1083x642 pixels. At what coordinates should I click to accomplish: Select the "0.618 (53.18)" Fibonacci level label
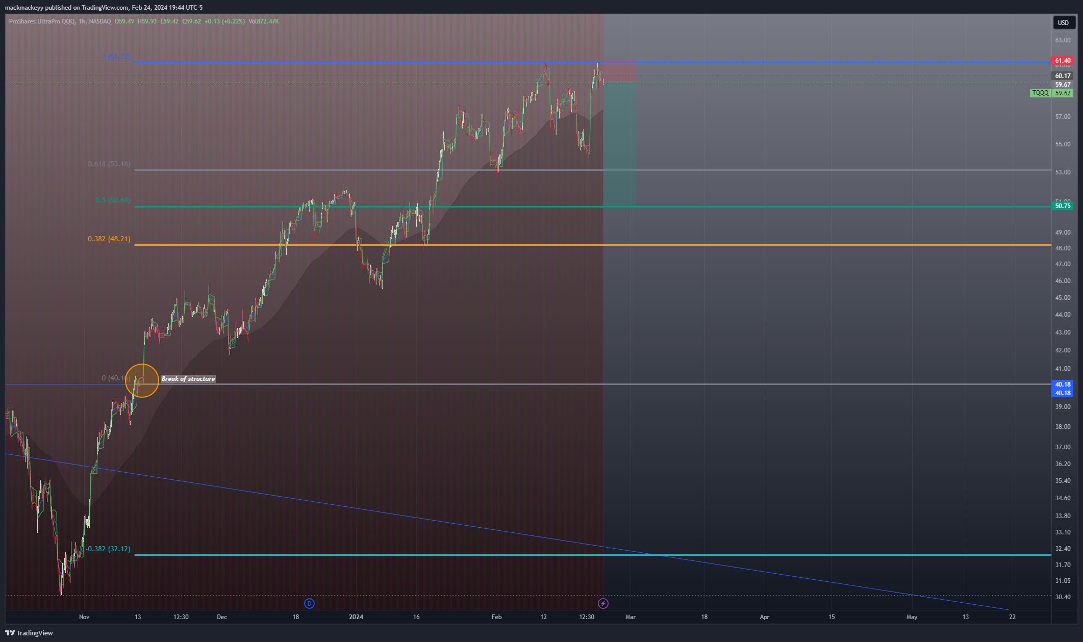point(109,164)
